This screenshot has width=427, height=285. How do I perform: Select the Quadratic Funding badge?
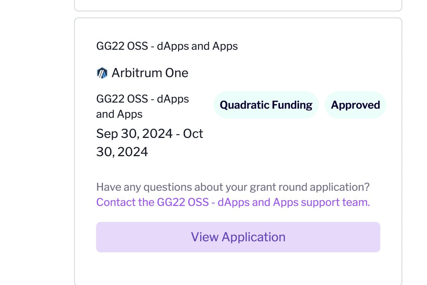tap(266, 105)
